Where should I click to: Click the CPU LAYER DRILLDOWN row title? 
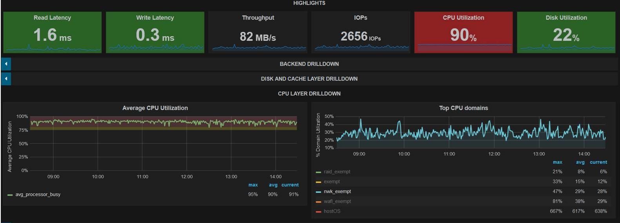309,94
